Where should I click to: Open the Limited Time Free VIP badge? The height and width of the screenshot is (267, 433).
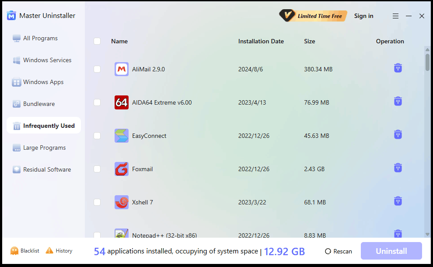click(312, 16)
